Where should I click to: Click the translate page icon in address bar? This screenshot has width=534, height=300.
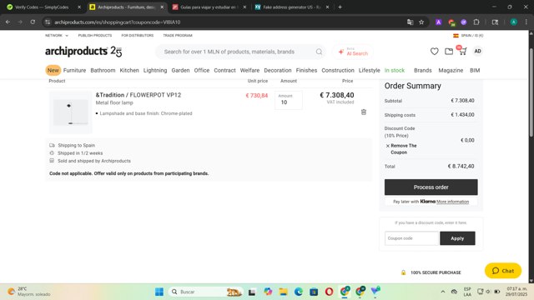(410, 22)
